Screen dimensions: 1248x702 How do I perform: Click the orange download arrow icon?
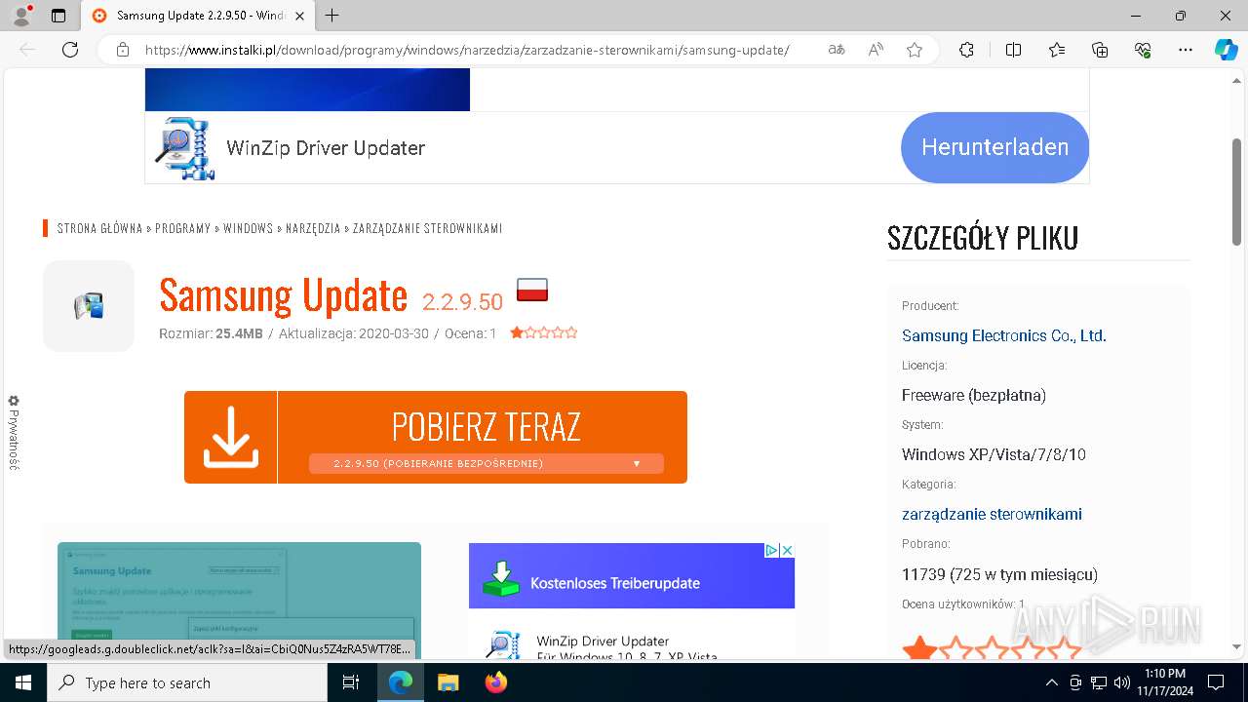[231, 437]
